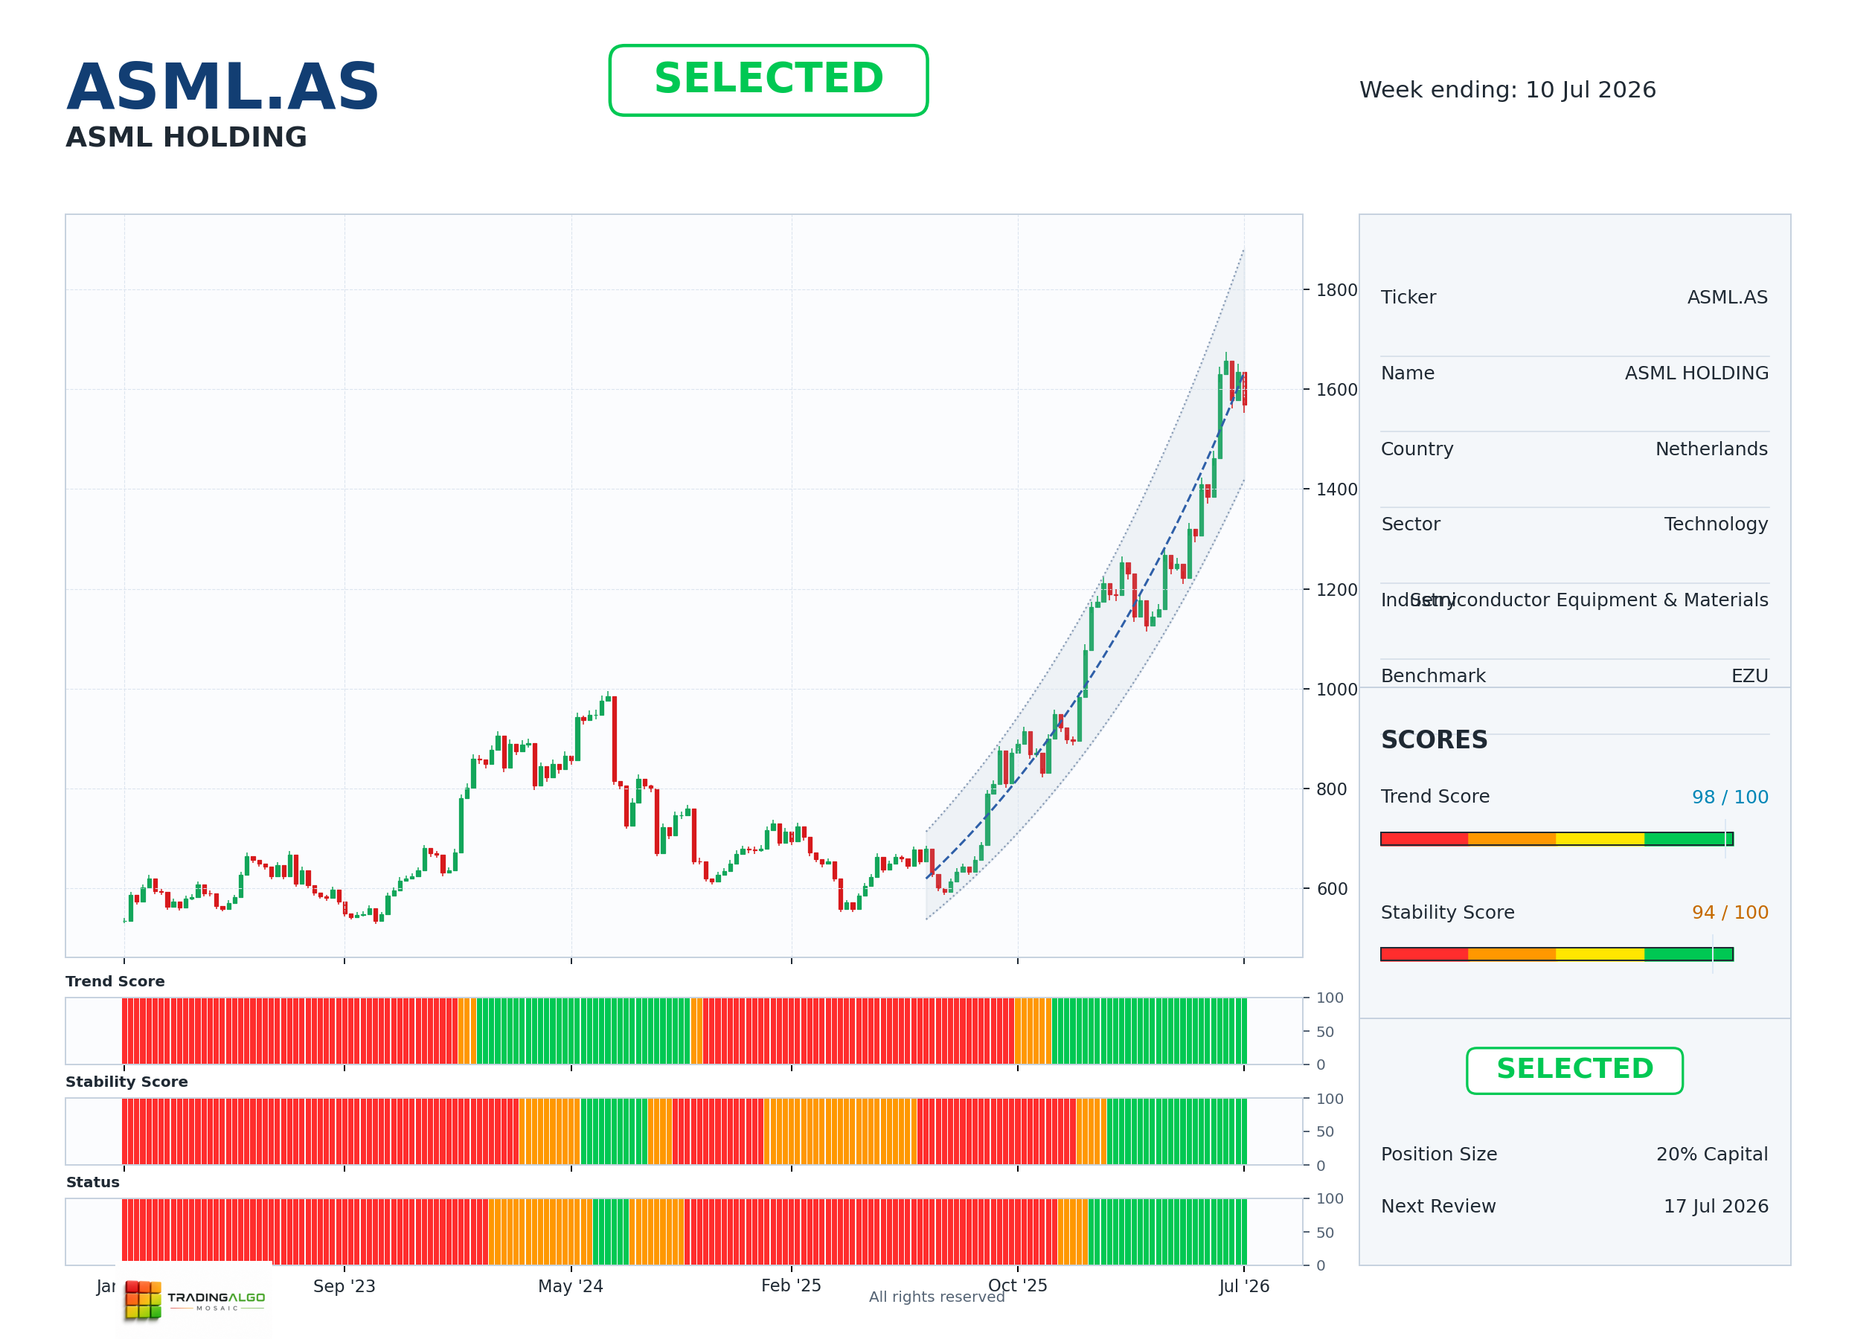Click the Benchmark value EZU
The width and height of the screenshot is (1875, 1339).
1750,676
